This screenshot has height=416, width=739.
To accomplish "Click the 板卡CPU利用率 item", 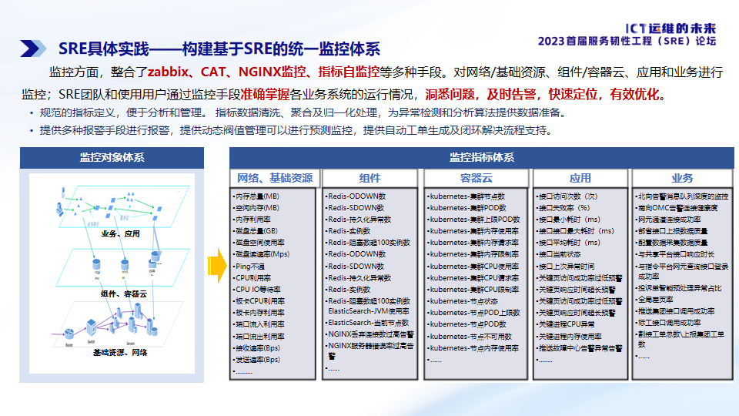I will (x=259, y=301).
